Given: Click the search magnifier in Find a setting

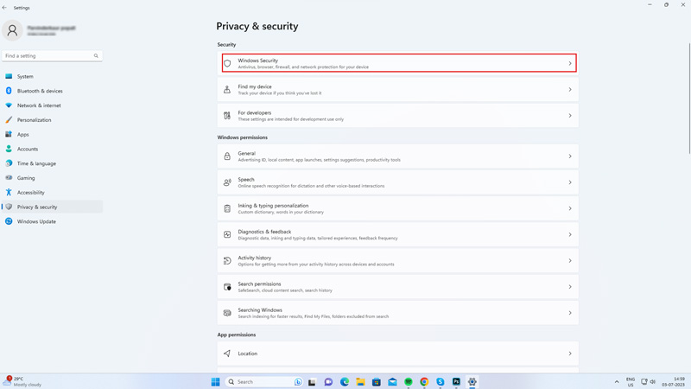Looking at the screenshot, I should [96, 56].
